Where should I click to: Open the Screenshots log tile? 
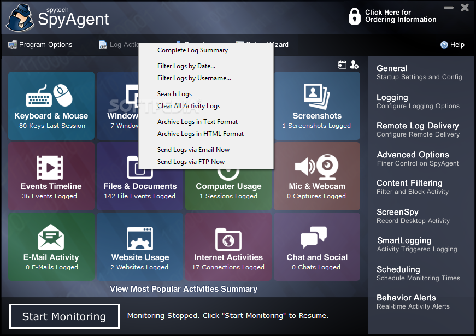click(317, 105)
